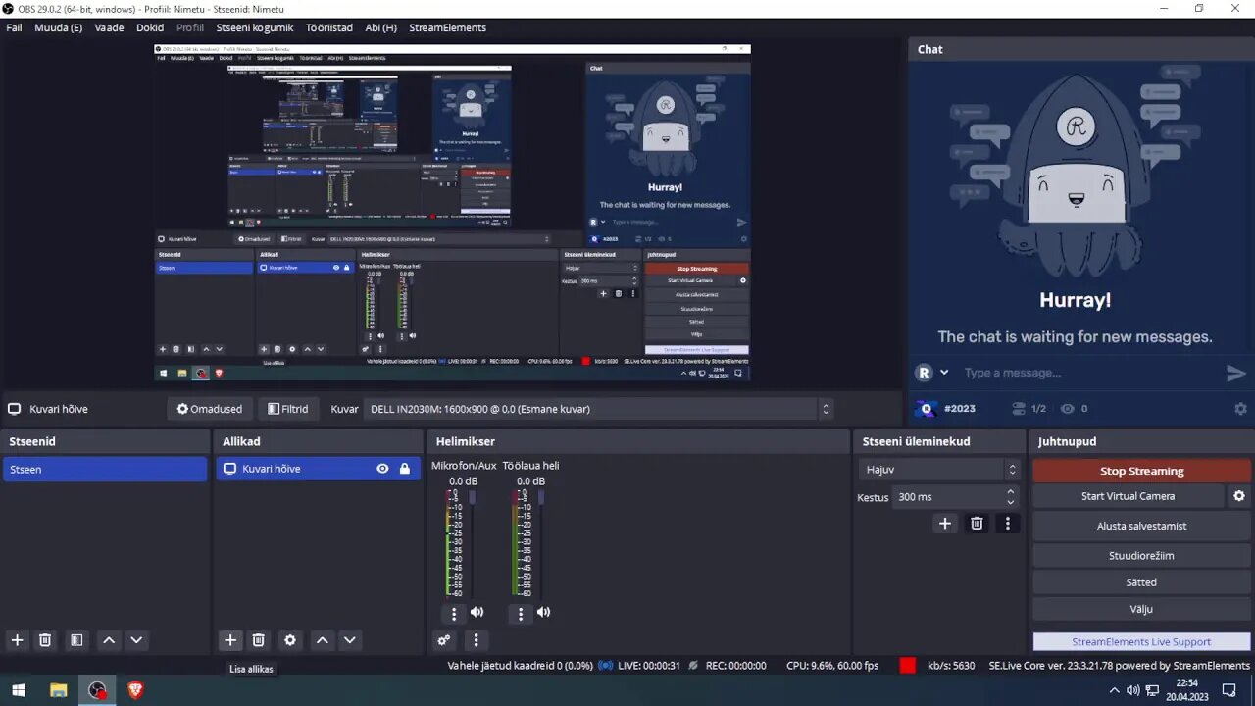The width and height of the screenshot is (1255, 706).
Task: Open the Muuda (E) menu
Action: [58, 27]
